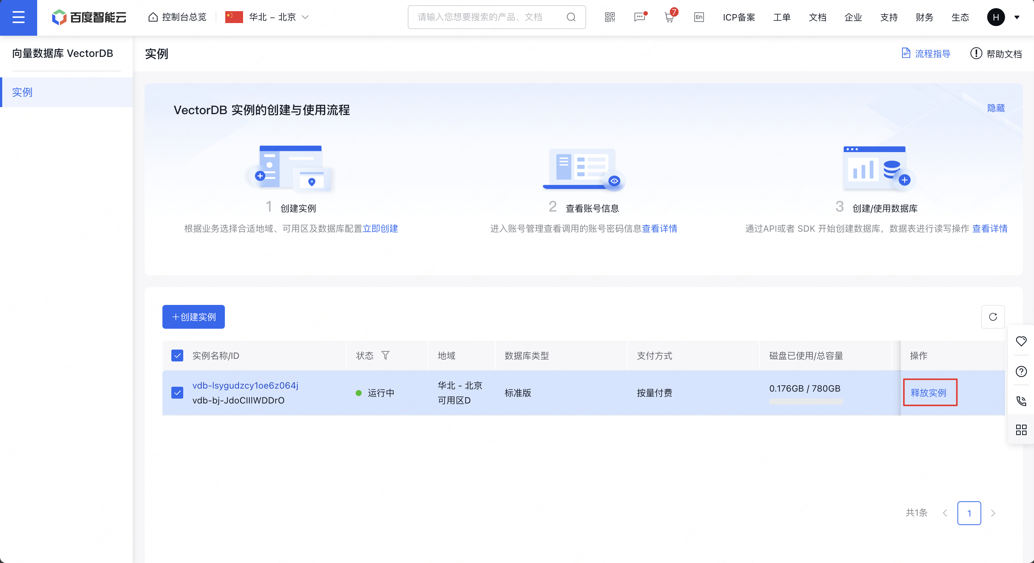Click the disk usage progress bar
This screenshot has width=1034, height=563.
806,402
